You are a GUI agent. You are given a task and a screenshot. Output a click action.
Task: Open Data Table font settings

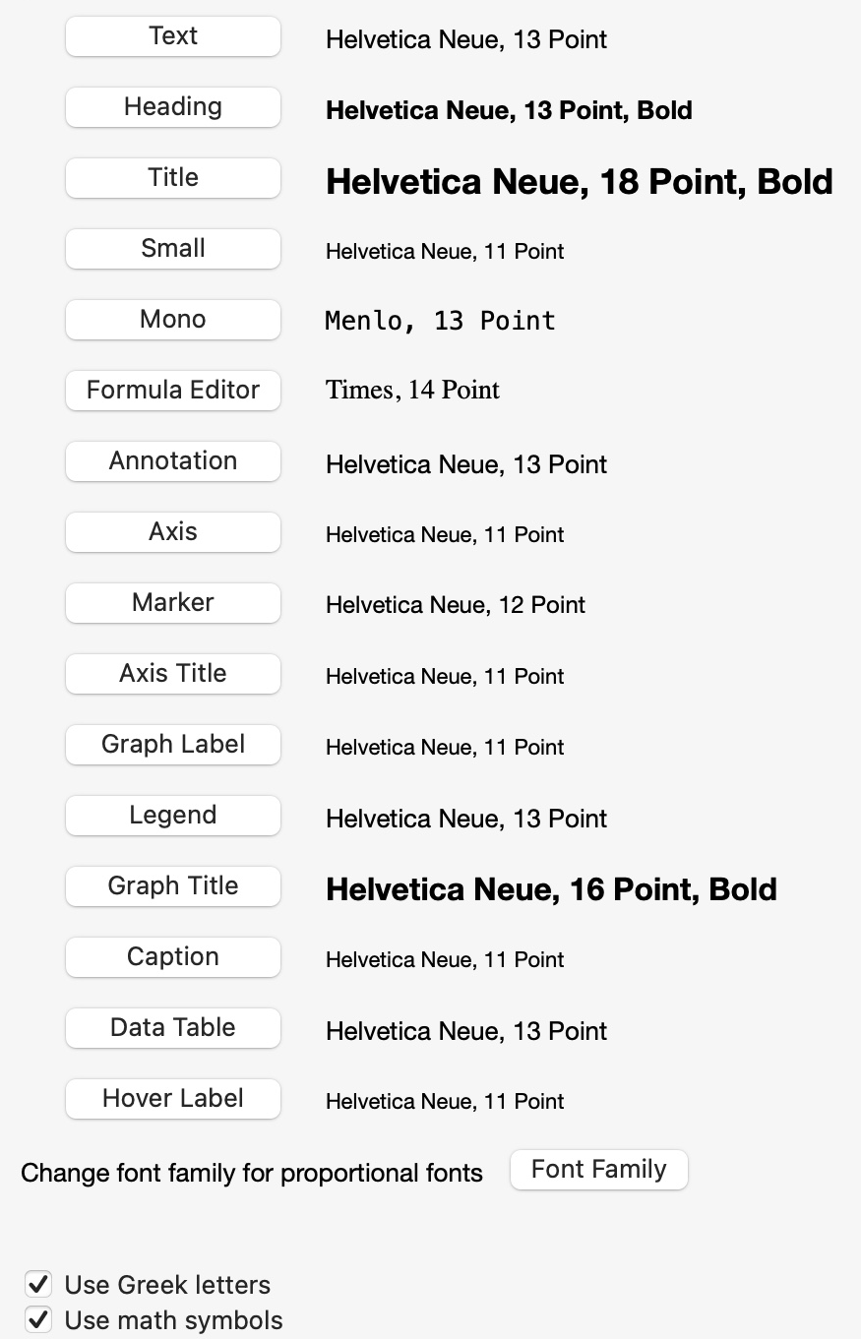point(173,1028)
